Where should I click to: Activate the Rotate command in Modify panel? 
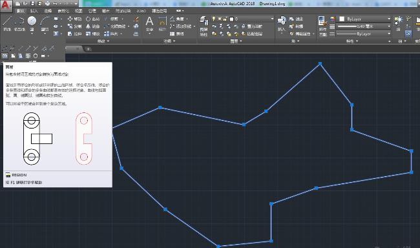click(93, 19)
